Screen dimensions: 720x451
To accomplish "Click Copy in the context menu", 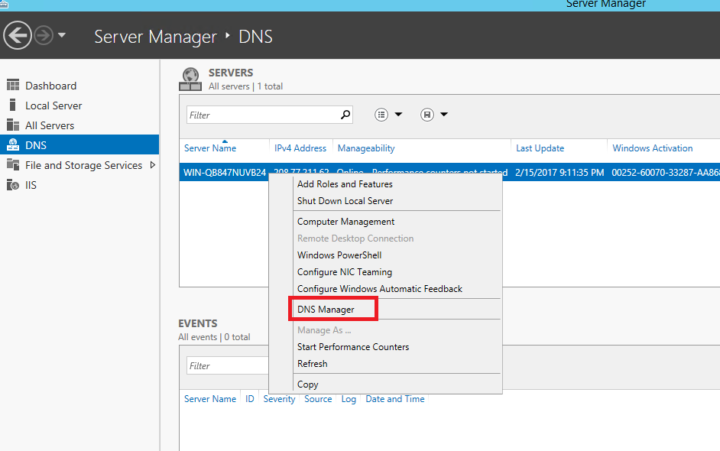I will point(308,384).
